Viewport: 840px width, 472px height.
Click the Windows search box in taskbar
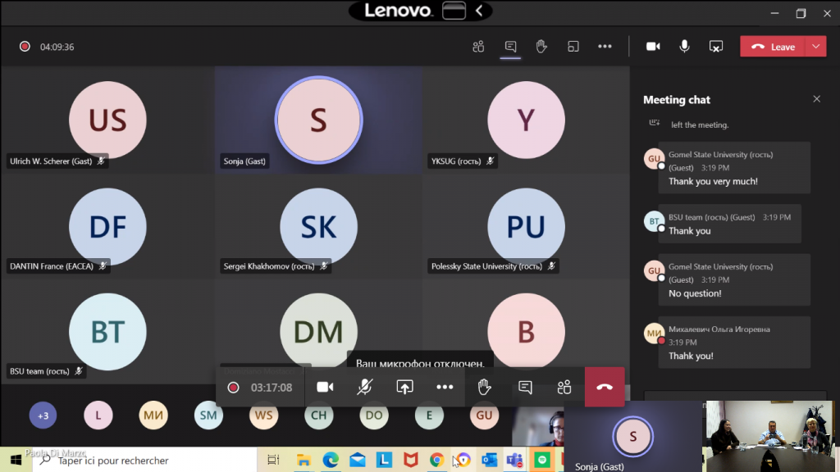point(148,461)
